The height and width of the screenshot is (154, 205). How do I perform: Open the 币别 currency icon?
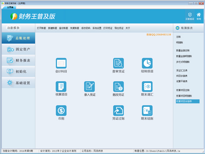61,110
